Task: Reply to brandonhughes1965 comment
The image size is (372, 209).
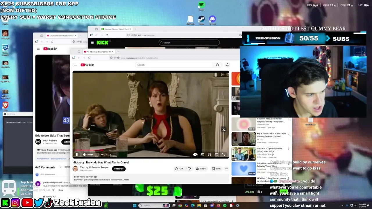Action: 60,190
